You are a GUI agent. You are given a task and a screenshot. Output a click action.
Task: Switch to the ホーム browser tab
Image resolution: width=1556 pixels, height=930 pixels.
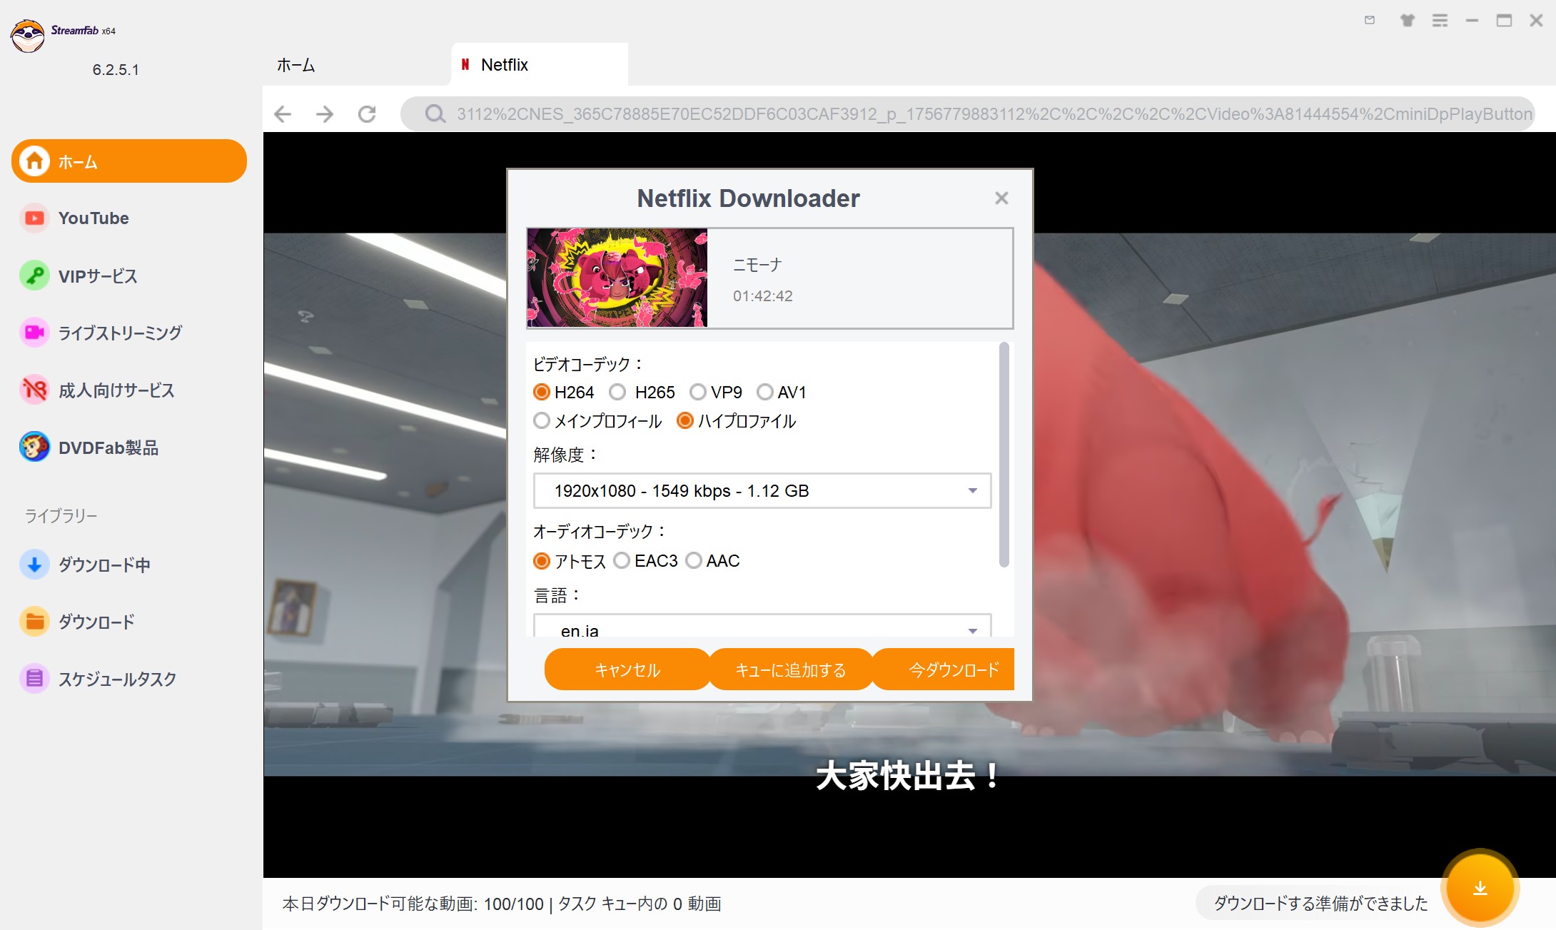pos(296,65)
